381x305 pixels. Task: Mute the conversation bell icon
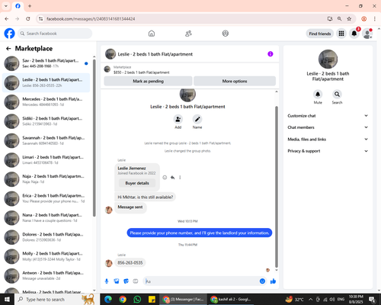click(x=318, y=95)
